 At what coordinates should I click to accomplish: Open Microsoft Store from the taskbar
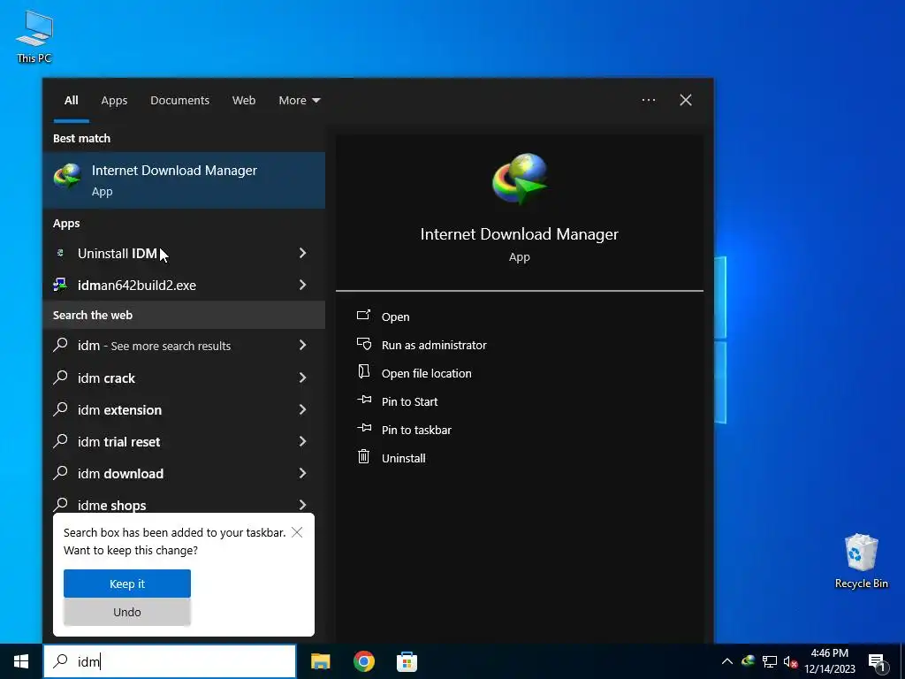coord(407,661)
